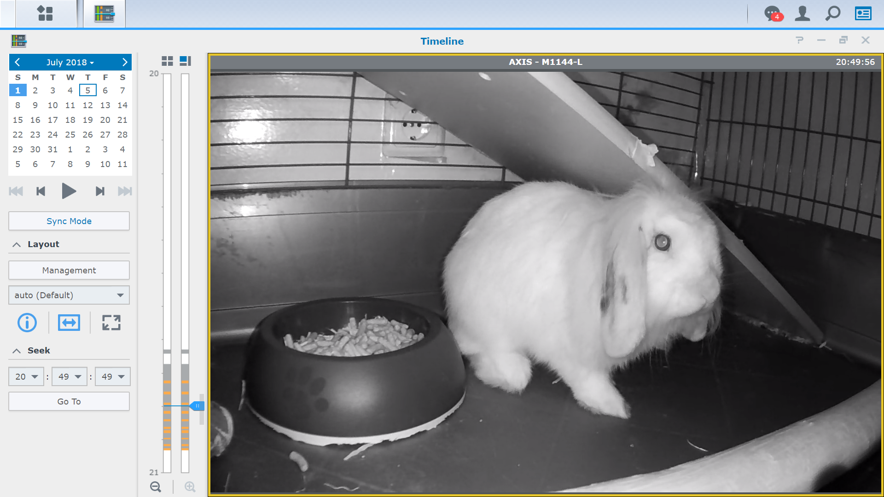Switch to the Timeline app tab in taskbar
The height and width of the screenshot is (497, 884).
click(105, 13)
